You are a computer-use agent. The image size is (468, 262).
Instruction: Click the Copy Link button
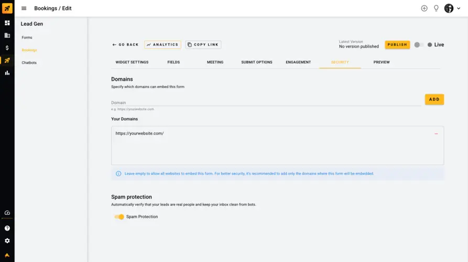tap(203, 45)
